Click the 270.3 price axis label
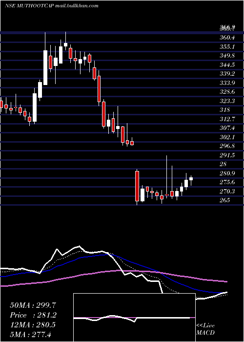Screen dimensions: 244x342 pos(227,192)
